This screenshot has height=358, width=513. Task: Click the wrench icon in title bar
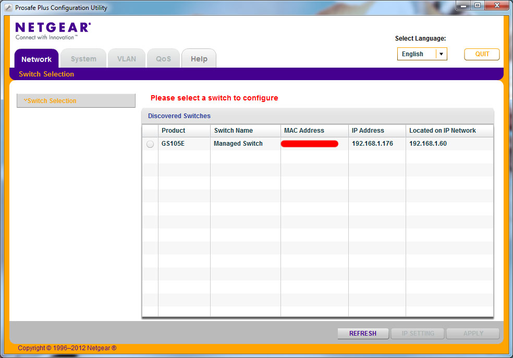coord(8,7)
